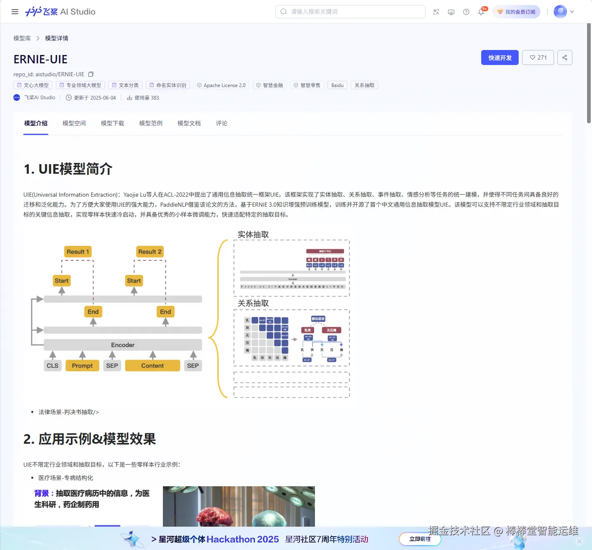Like the model with heart 271 button
Image resolution: width=592 pixels, height=550 pixels.
538,57
